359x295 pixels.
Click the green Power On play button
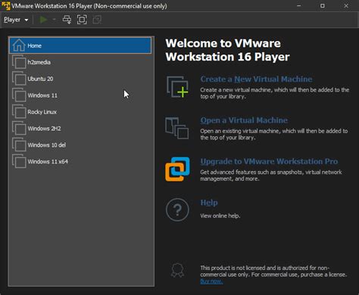pyautogui.click(x=43, y=20)
